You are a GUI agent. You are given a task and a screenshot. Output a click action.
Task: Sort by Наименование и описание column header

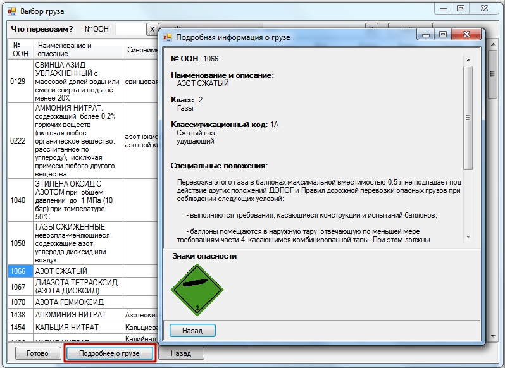coord(77,50)
